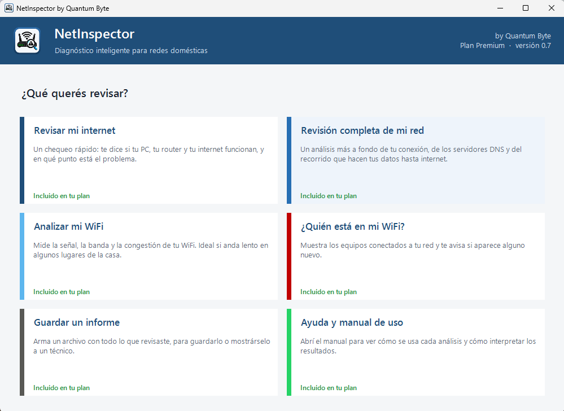Open "Ayuda y manual de uso"
Image resolution: width=564 pixels, height=411 pixels.
(416, 352)
